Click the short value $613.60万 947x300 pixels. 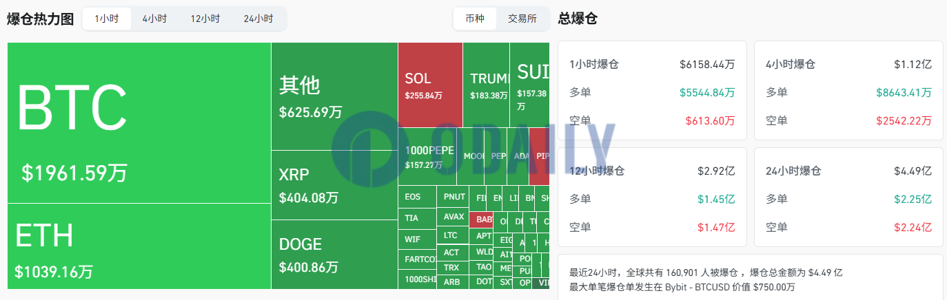(710, 120)
